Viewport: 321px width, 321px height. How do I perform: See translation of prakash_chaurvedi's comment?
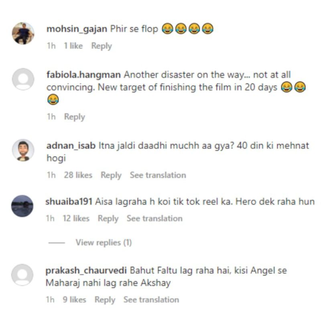click(151, 300)
